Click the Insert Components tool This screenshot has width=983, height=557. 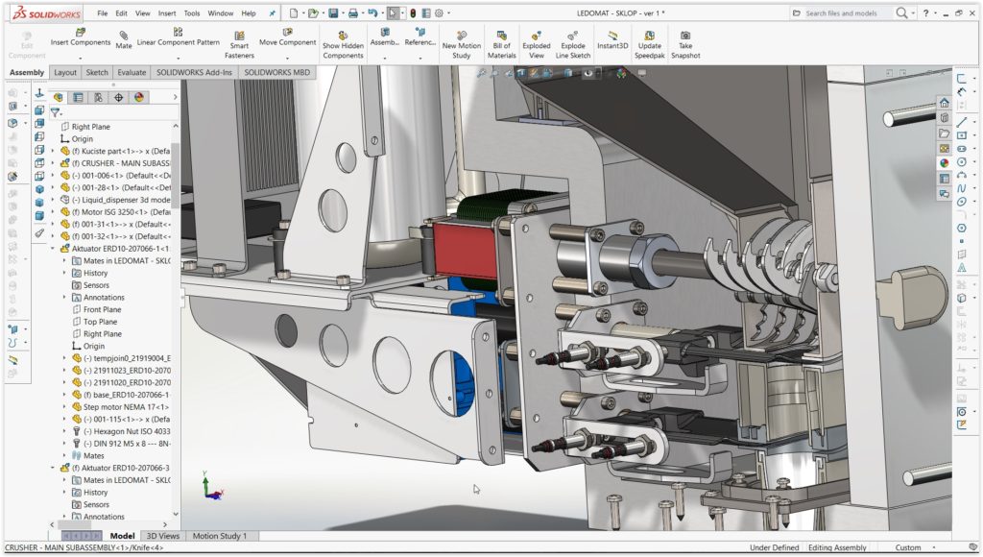[x=81, y=37]
